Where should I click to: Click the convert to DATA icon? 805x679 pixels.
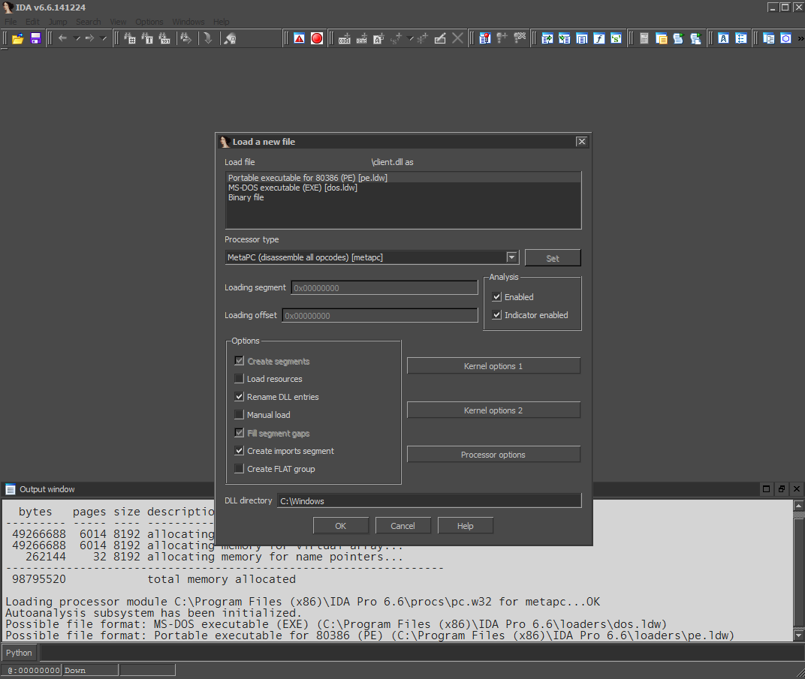(362, 38)
